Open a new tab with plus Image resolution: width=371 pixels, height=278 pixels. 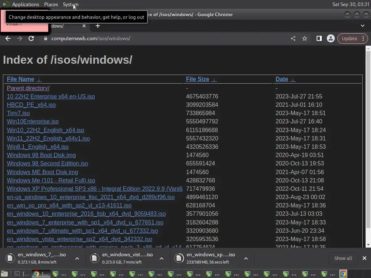coord(98,26)
